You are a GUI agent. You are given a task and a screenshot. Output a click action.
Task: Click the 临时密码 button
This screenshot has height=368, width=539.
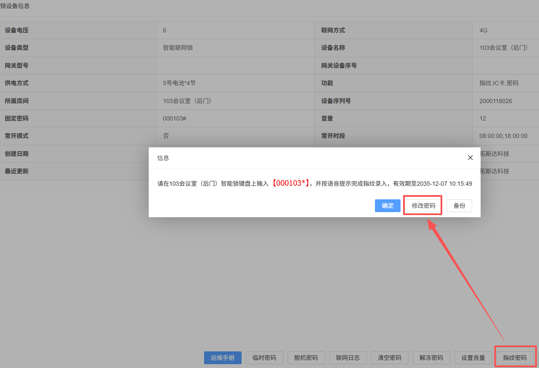(x=264, y=358)
